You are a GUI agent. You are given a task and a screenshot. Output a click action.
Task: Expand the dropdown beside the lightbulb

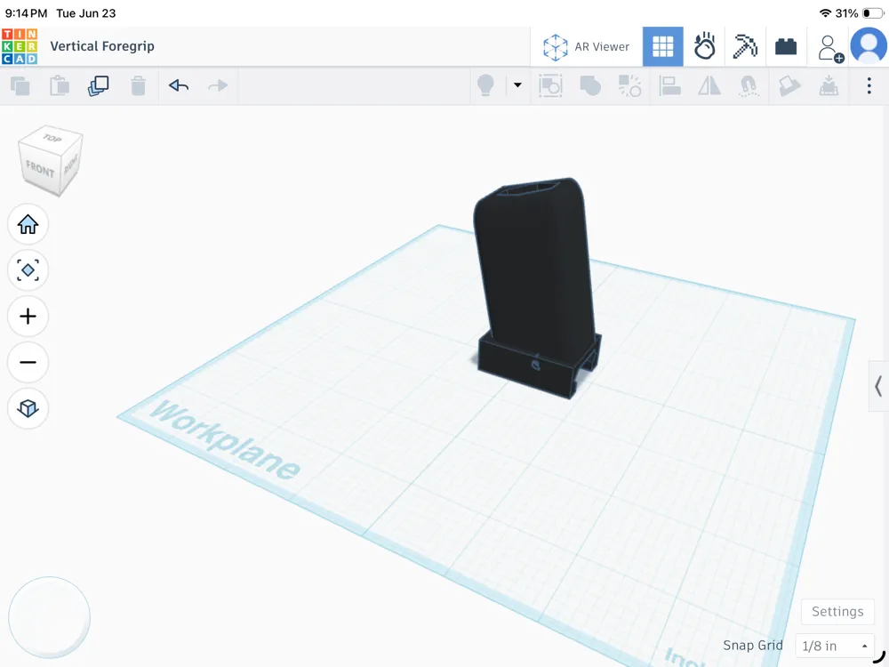tap(517, 85)
